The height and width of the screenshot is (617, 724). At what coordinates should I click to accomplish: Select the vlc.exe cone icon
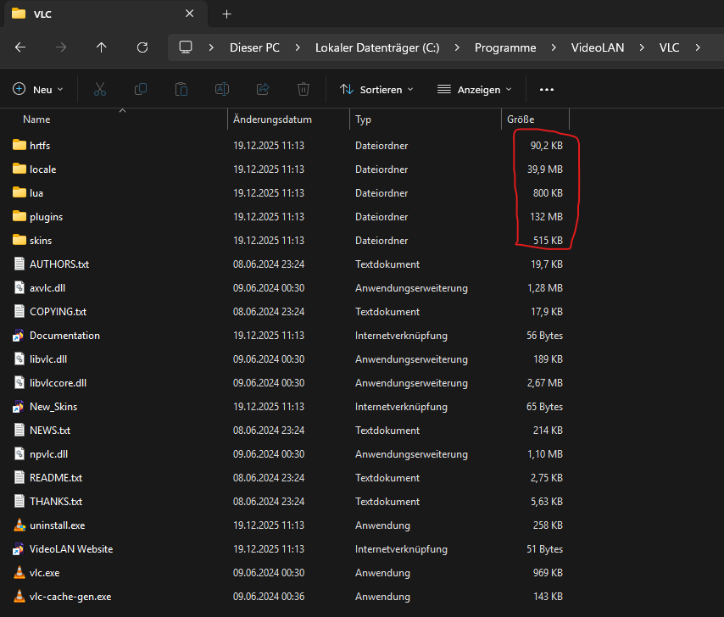tap(19, 572)
